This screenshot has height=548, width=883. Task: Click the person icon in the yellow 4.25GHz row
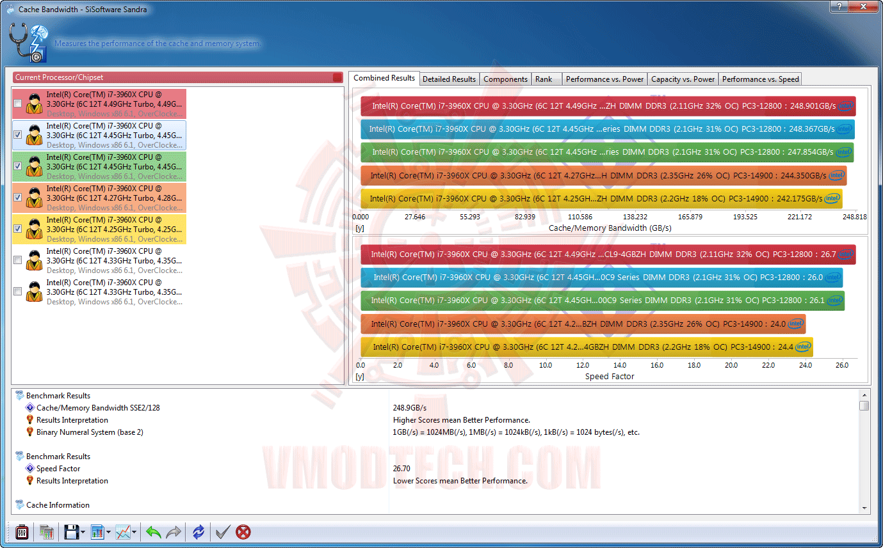coord(35,229)
